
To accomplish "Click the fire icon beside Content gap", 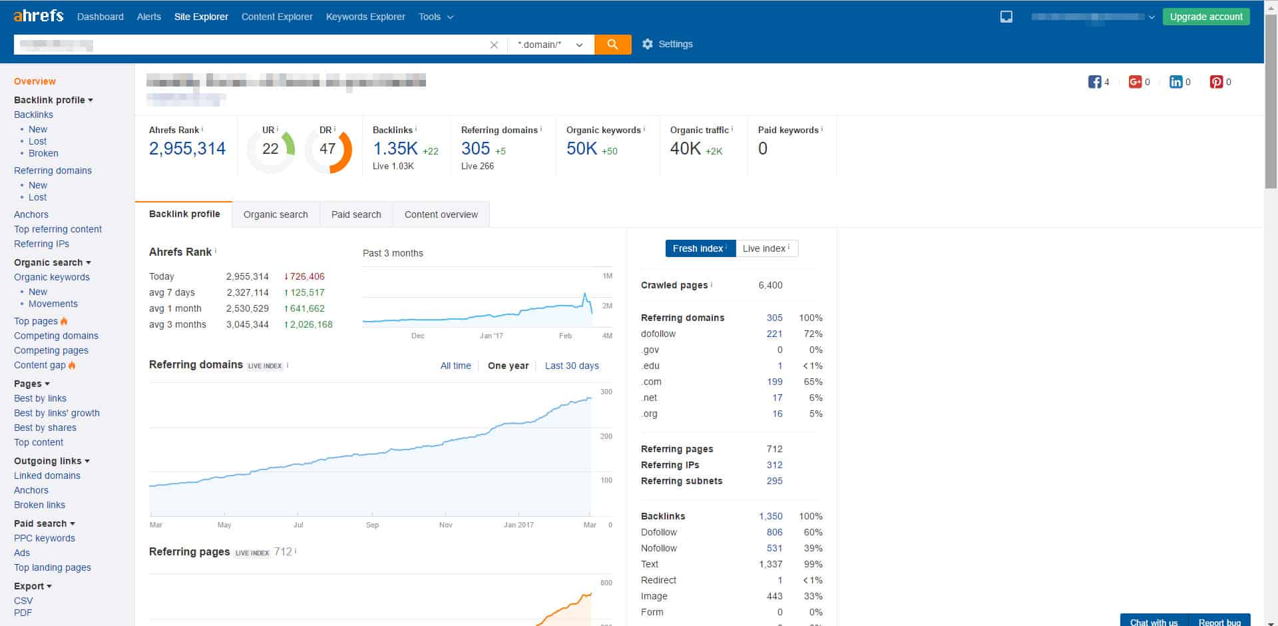I will [72, 365].
